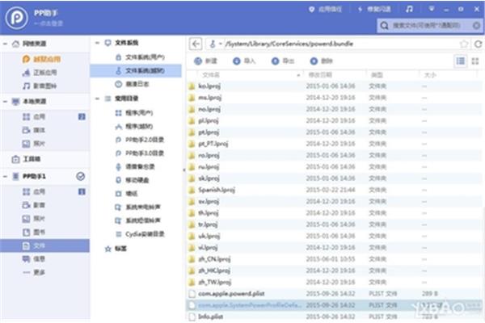The width and height of the screenshot is (485, 323).
Task: Select 文件系统(越狱) in the tree
Action: (136, 71)
